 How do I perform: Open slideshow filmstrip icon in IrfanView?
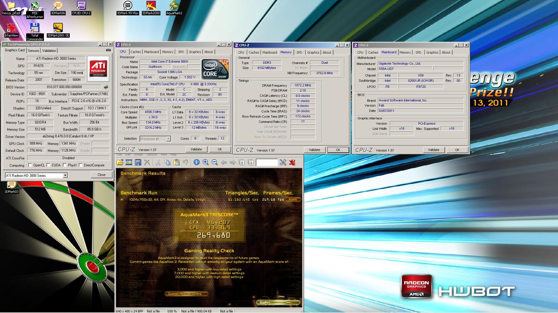point(129,162)
